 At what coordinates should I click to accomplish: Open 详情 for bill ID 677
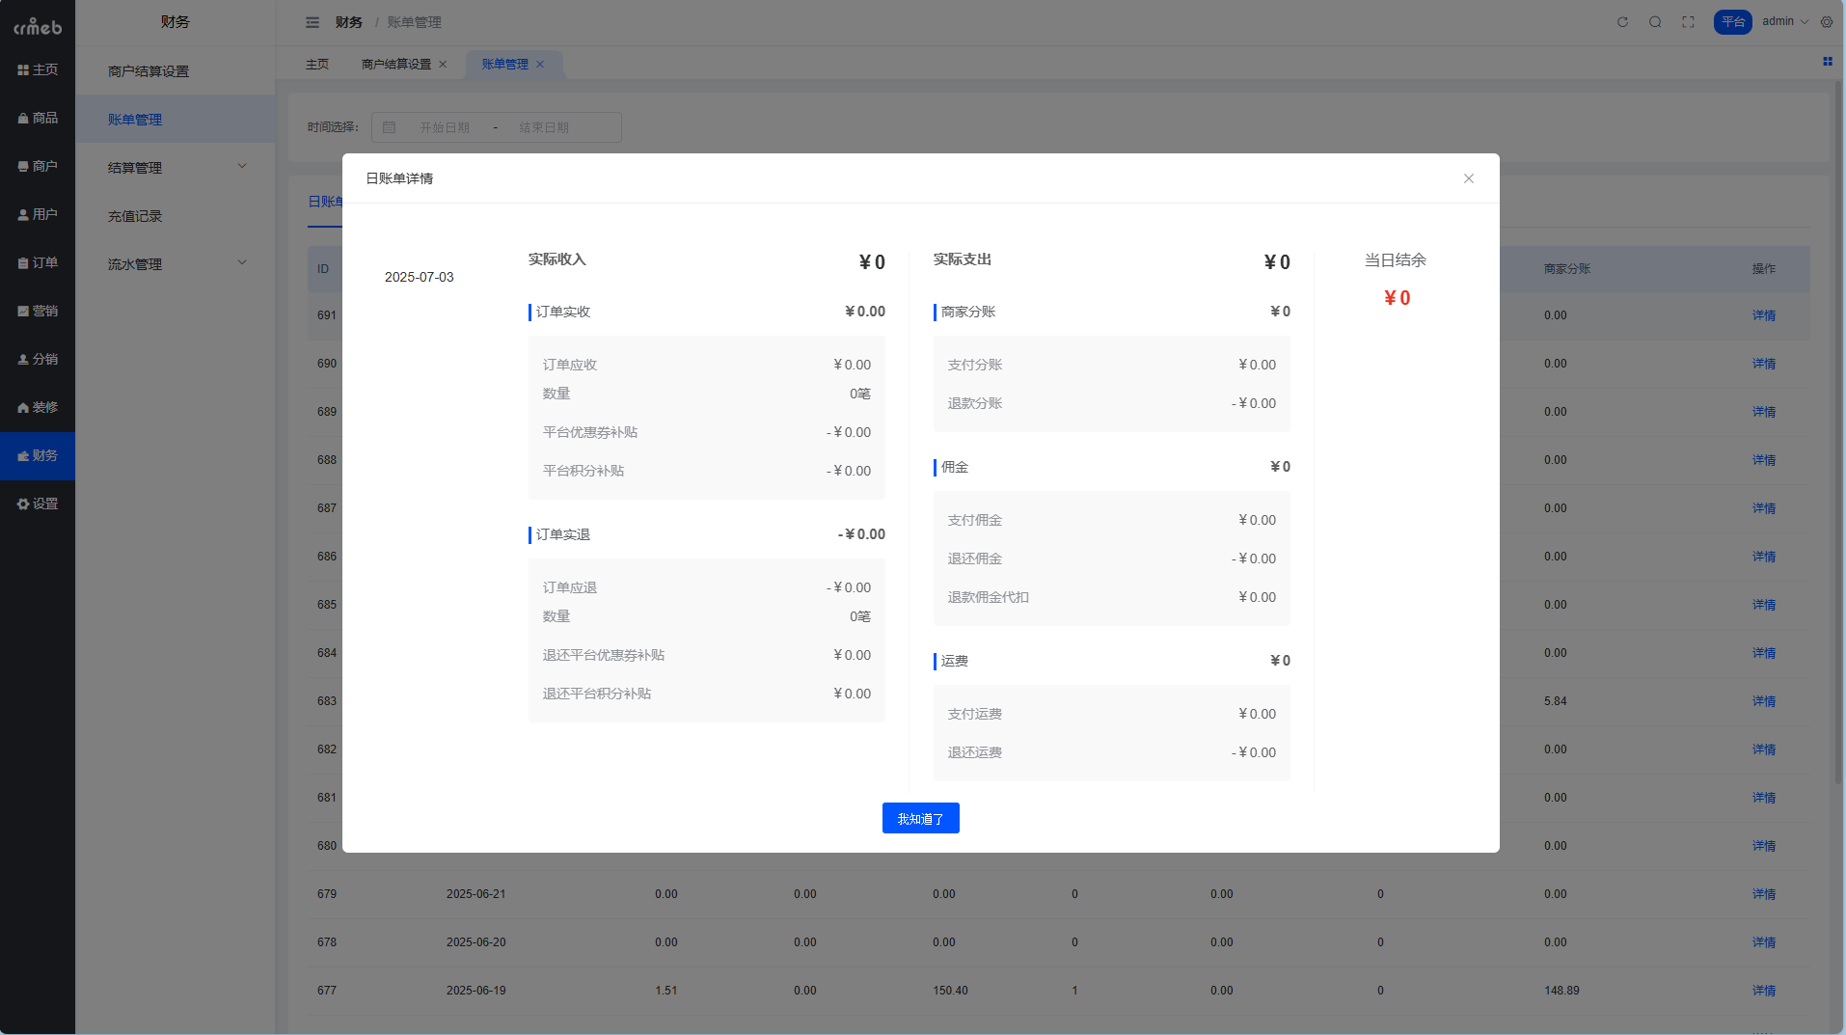[1763, 991]
